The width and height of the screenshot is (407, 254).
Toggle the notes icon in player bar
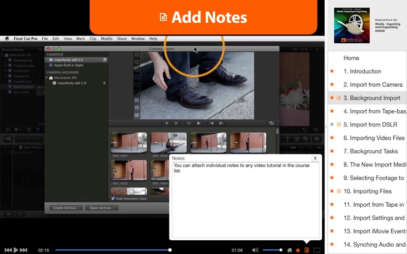307,250
